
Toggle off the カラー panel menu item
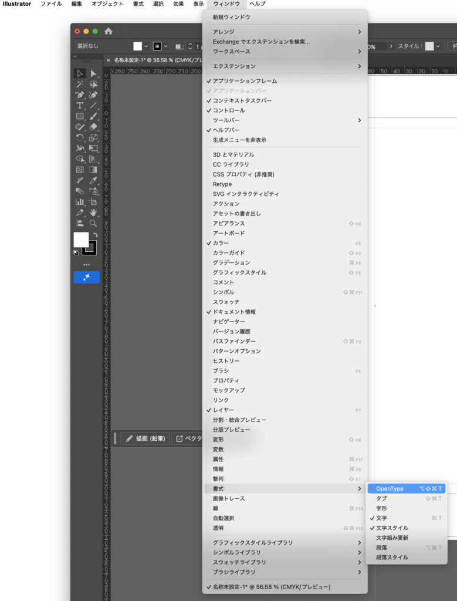point(221,243)
